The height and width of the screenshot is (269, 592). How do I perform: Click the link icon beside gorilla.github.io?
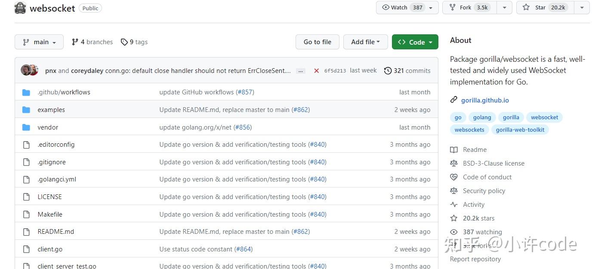453,100
